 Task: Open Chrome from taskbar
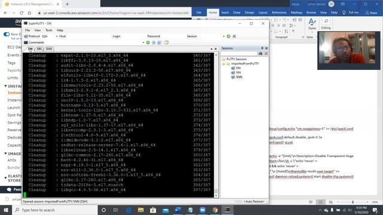click(x=215, y=210)
